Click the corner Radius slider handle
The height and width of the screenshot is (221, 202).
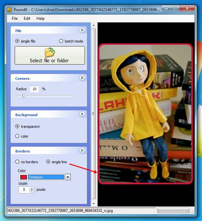pyautogui.click(x=23, y=96)
